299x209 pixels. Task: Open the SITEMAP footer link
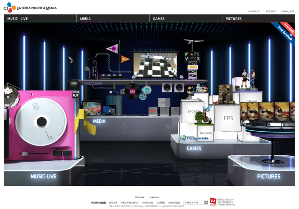click(x=140, y=197)
